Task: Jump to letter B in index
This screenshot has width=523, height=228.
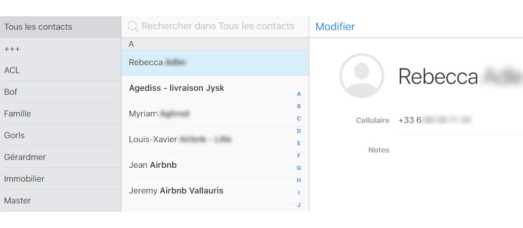Action: [299, 106]
